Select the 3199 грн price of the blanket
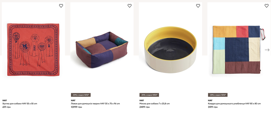271x115 pixels. point(213,107)
